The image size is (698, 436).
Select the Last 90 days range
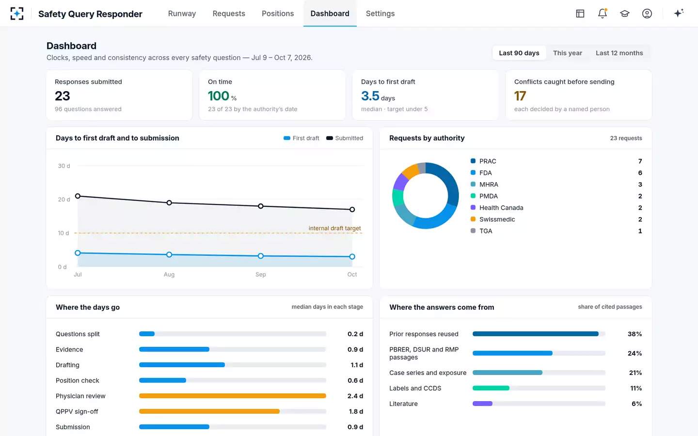[519, 53]
